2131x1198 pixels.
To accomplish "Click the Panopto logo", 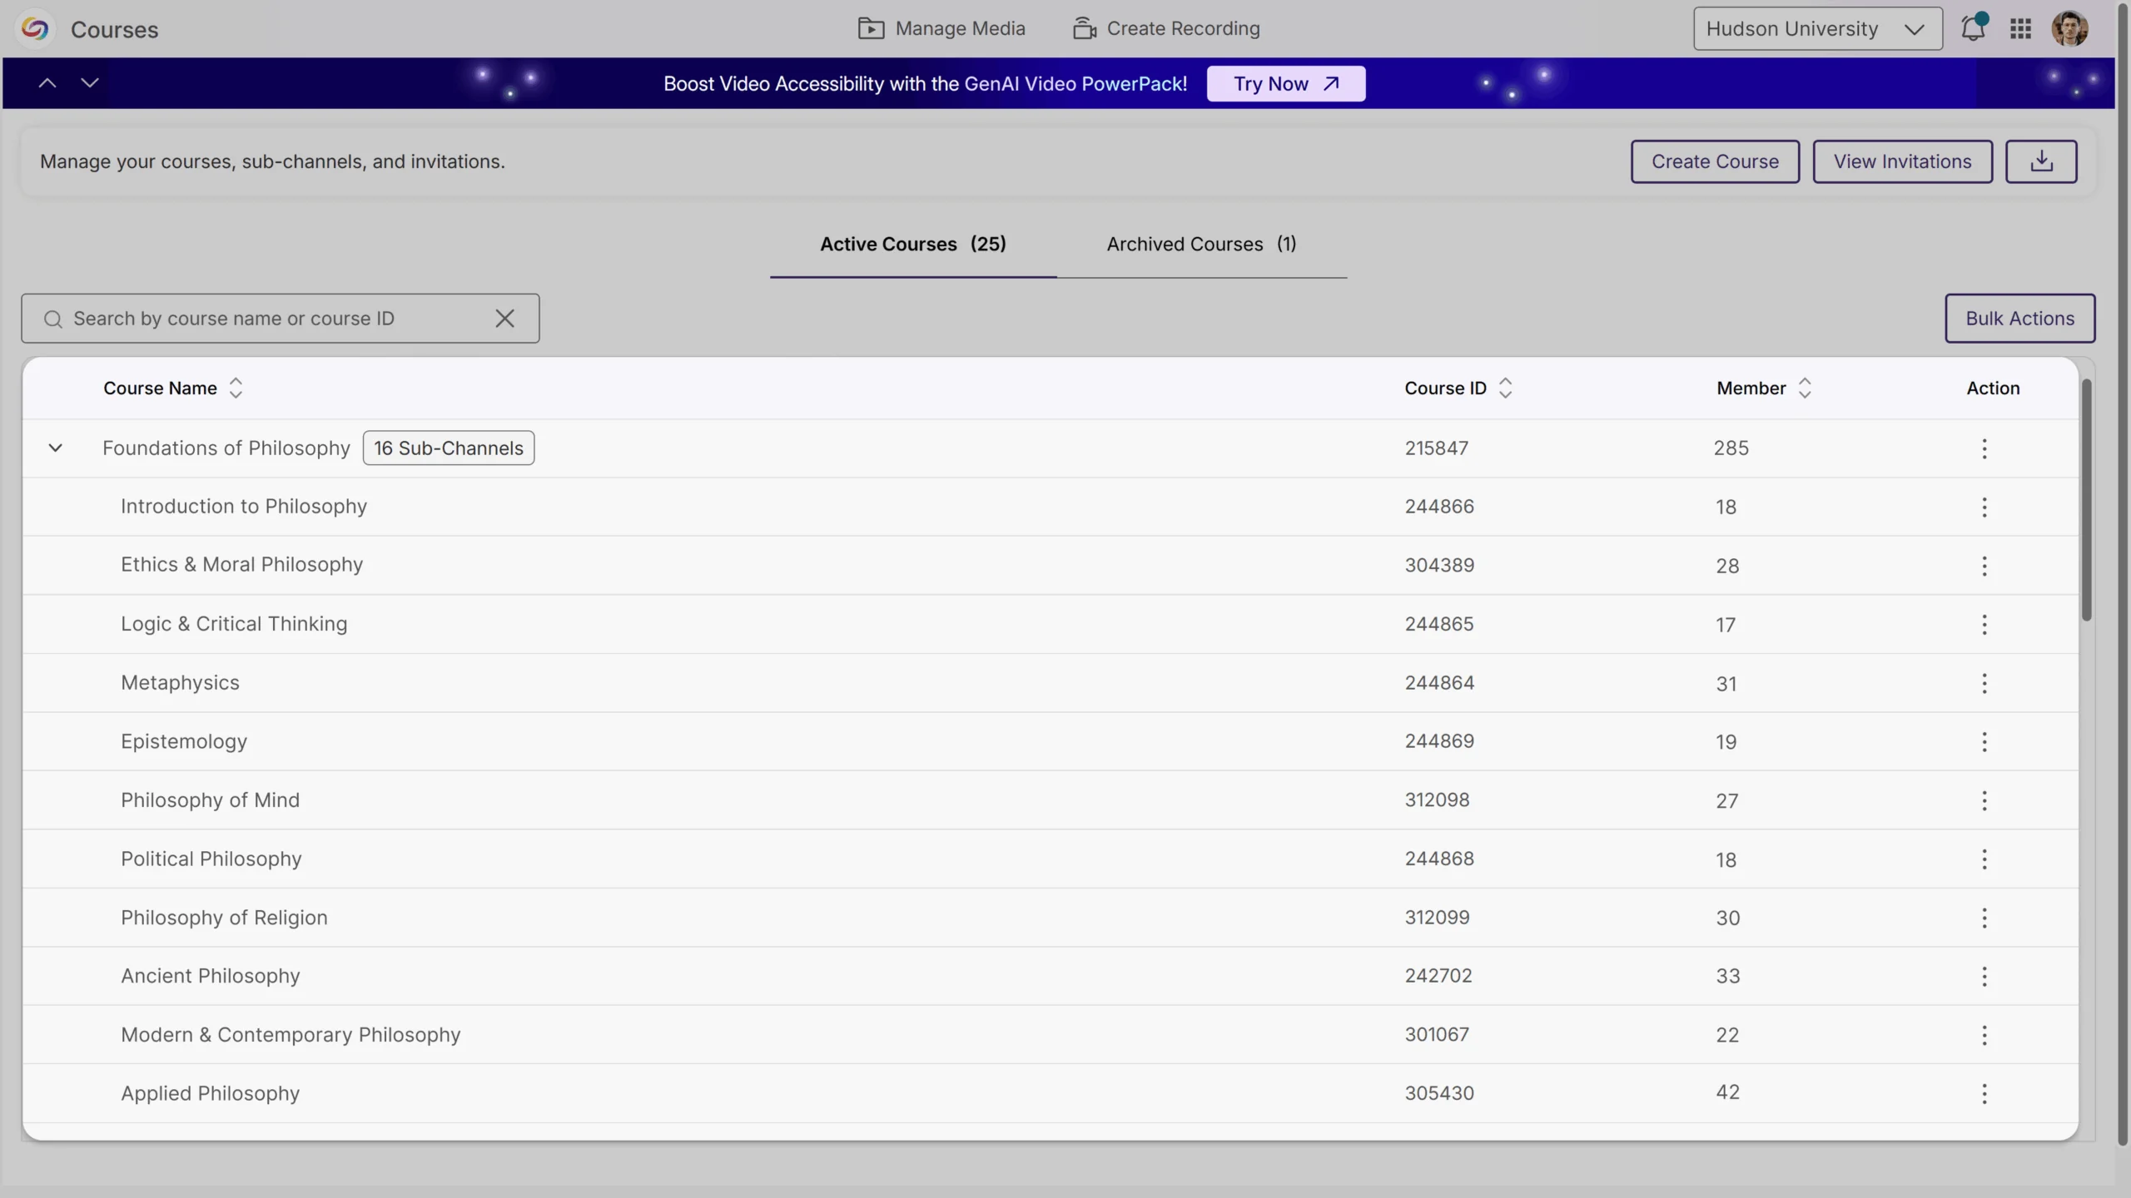I will pos(35,28).
